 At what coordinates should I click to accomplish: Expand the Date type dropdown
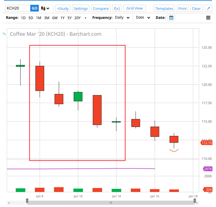tap(143, 18)
